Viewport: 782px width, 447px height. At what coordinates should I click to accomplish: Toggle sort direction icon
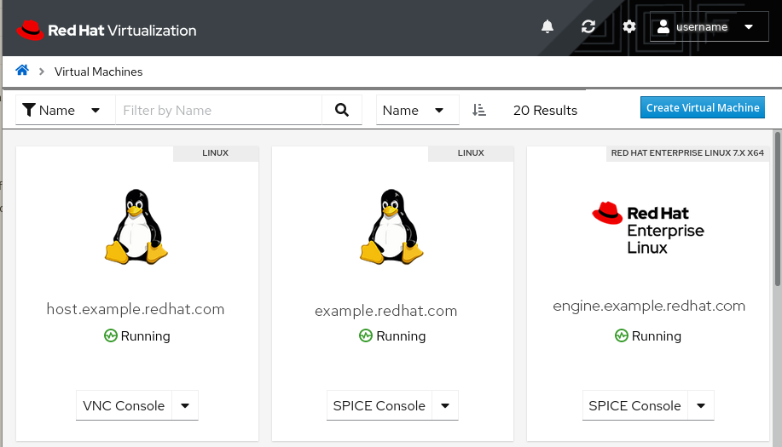(479, 110)
